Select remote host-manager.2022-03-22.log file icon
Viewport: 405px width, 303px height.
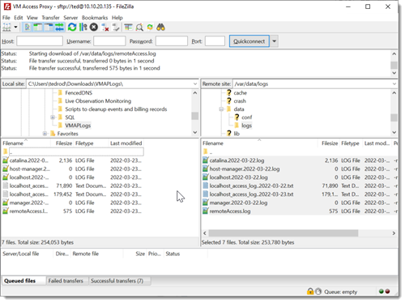tap(206, 169)
